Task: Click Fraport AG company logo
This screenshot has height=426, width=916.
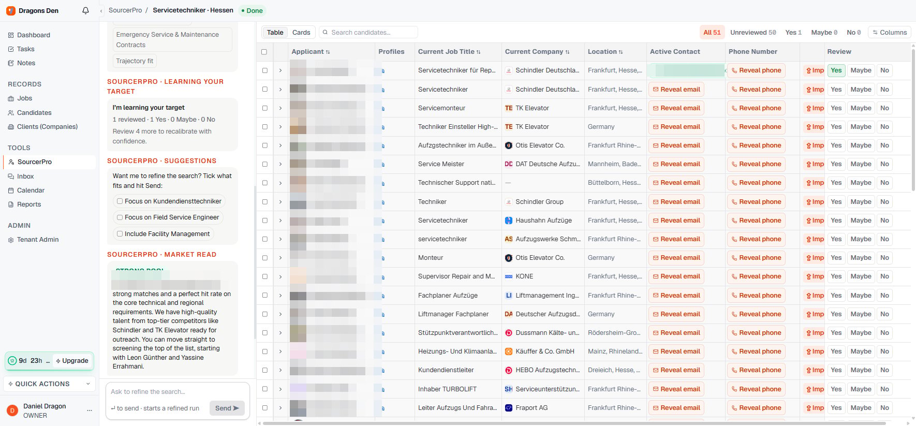Action: click(x=509, y=408)
